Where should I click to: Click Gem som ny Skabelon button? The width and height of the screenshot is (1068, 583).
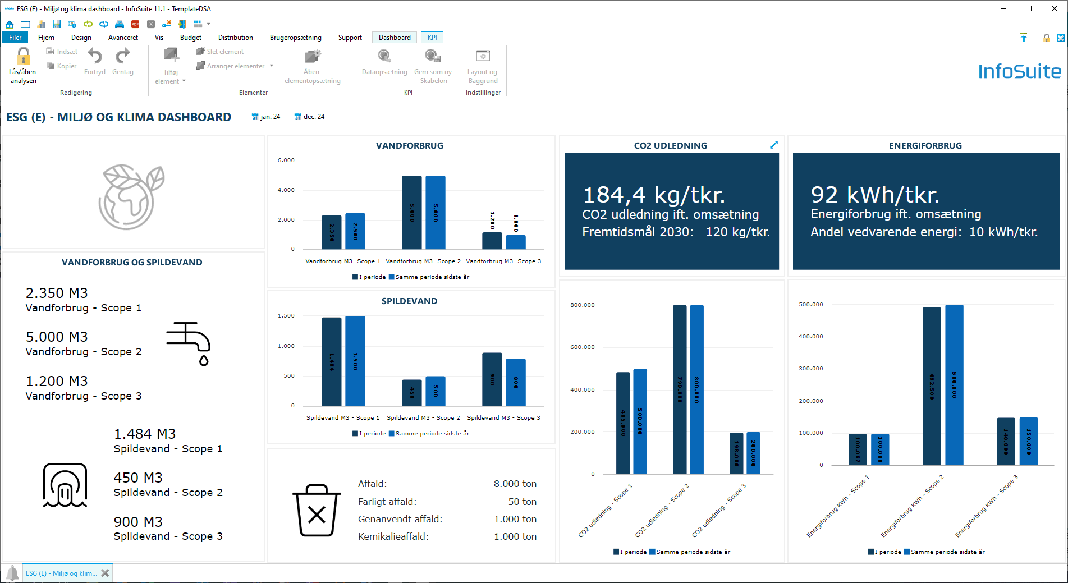(x=433, y=66)
